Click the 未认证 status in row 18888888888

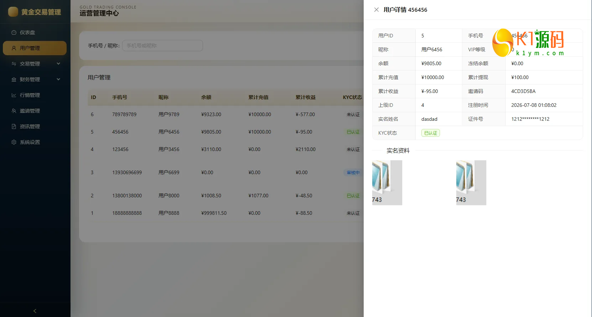(353, 213)
